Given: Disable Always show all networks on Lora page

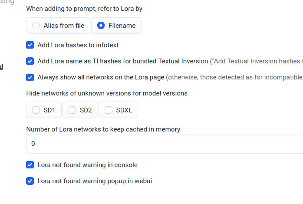Looking at the screenshot, I should tap(30, 78).
